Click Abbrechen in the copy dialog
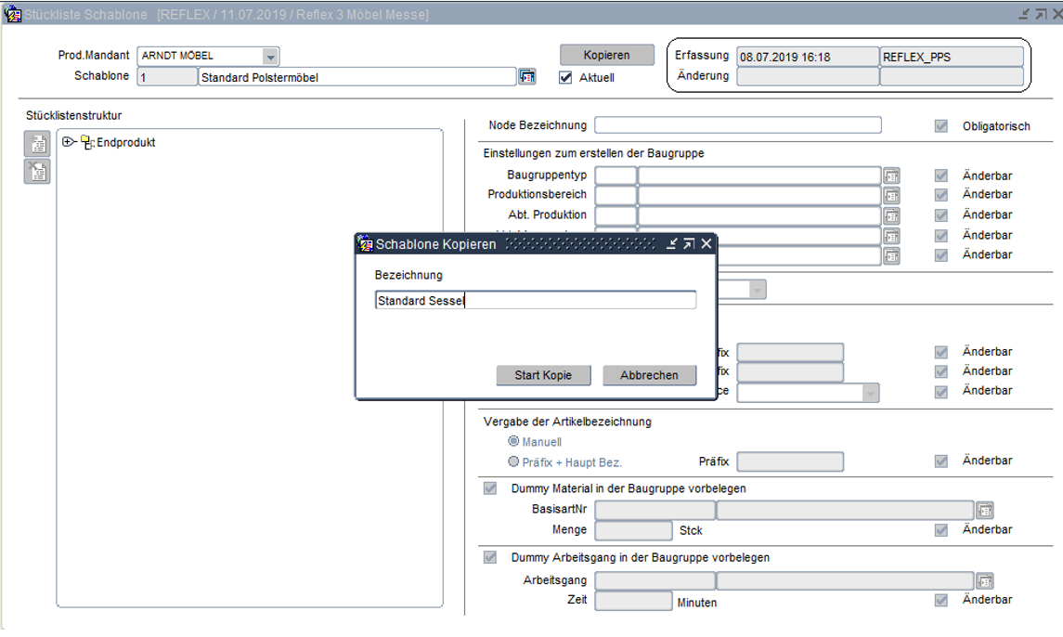The image size is (1063, 637). 649,375
